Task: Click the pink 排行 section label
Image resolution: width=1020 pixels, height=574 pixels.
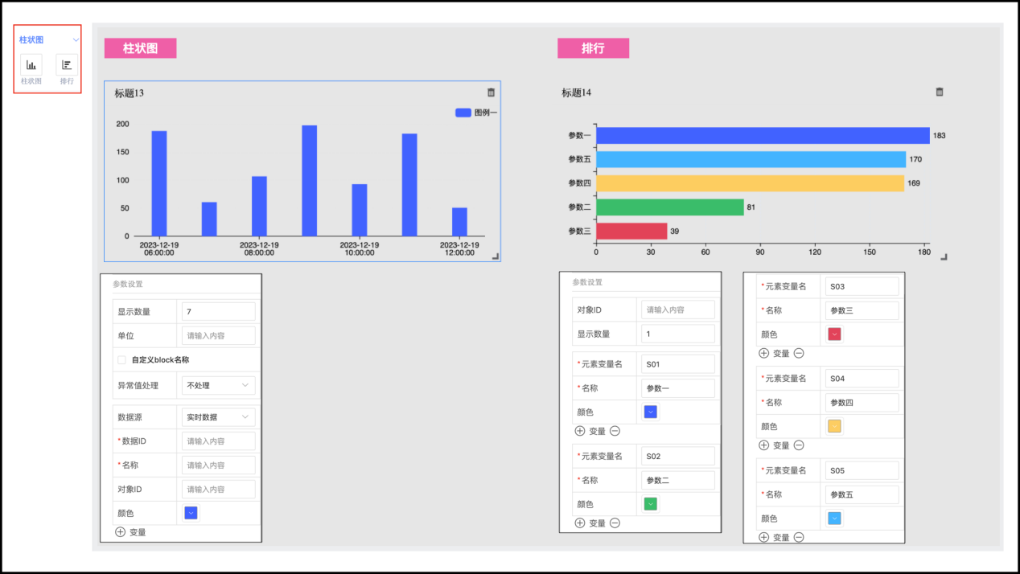Action: pos(593,48)
